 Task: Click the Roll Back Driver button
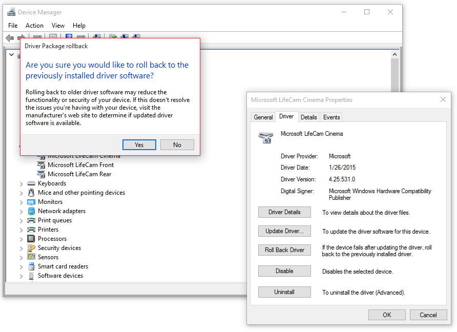284,250
